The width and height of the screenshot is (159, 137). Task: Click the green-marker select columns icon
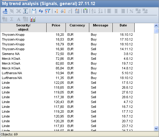tap(85, 11)
